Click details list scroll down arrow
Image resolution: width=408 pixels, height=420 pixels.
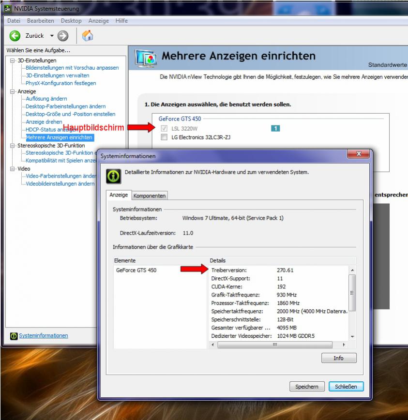[352, 336]
